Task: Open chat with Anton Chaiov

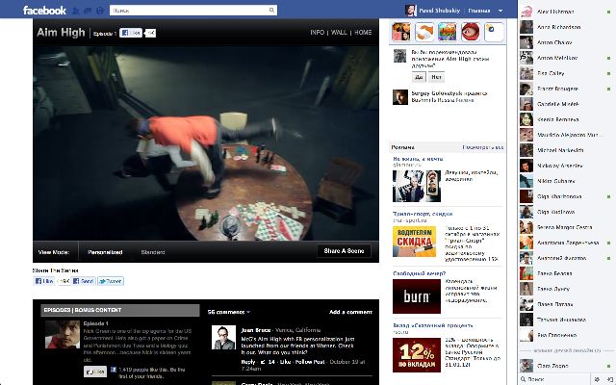Action: tap(565, 42)
